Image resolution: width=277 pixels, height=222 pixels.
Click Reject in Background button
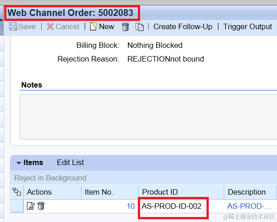50,178
